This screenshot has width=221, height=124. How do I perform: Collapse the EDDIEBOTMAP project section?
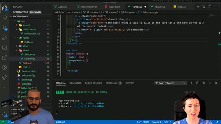20,17
